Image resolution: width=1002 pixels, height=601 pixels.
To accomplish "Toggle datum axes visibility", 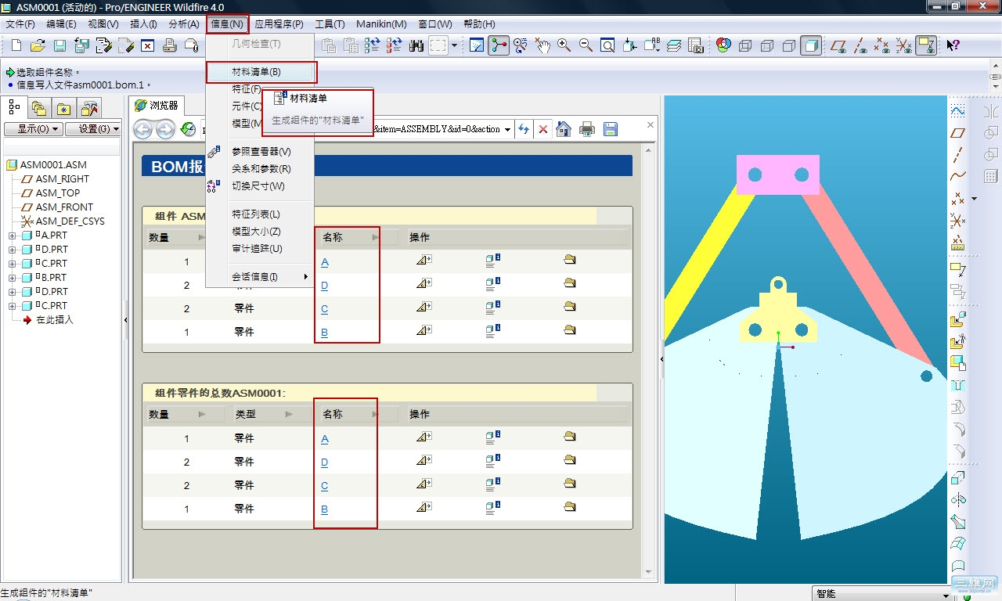I will [x=860, y=45].
